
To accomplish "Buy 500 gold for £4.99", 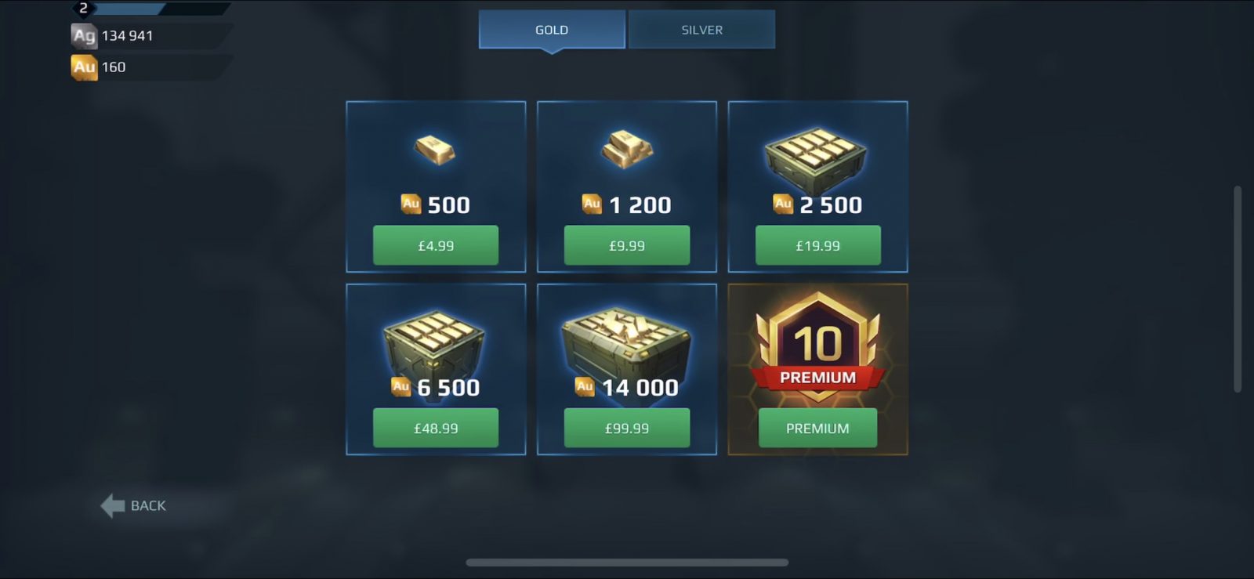I will (436, 245).
